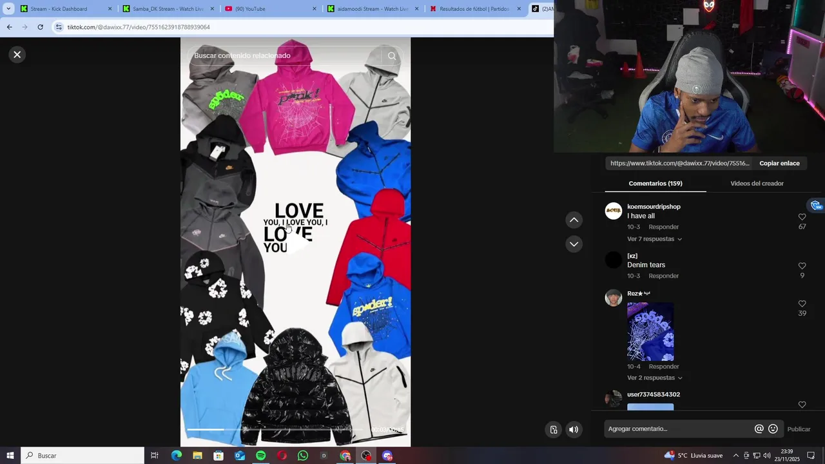Click the search magnifier in related content bar

[x=392, y=56]
